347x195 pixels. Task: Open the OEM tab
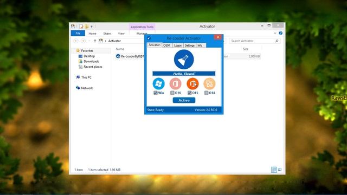pos(166,45)
